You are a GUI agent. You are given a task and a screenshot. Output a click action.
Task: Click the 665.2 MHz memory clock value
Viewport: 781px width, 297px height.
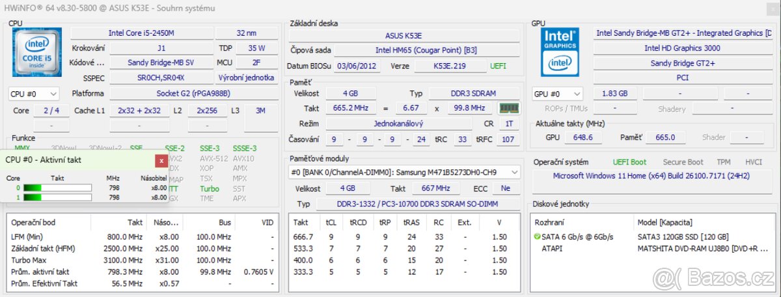point(350,108)
